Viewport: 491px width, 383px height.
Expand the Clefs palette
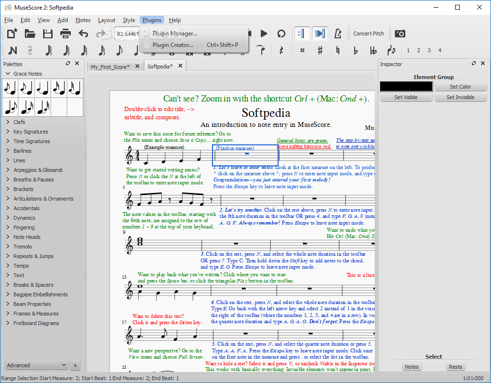(8, 122)
